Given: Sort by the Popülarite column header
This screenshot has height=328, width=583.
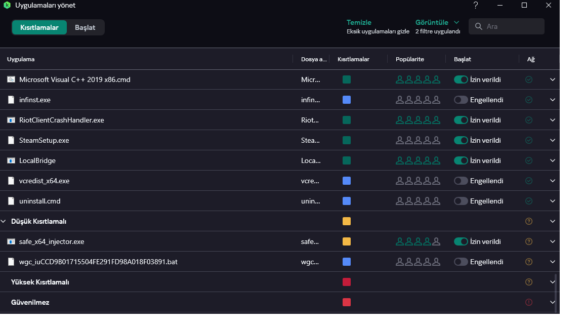Looking at the screenshot, I should (409, 59).
